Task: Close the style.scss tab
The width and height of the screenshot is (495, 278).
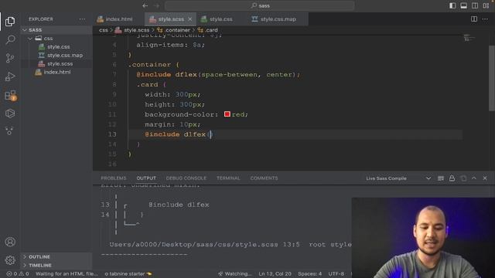Action: pyautogui.click(x=189, y=19)
